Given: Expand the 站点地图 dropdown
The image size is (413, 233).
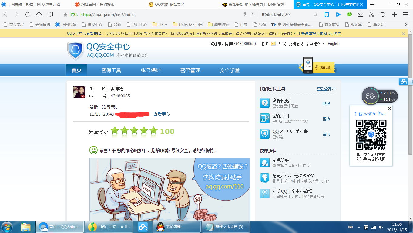Looking at the screenshot, I should point(315,44).
